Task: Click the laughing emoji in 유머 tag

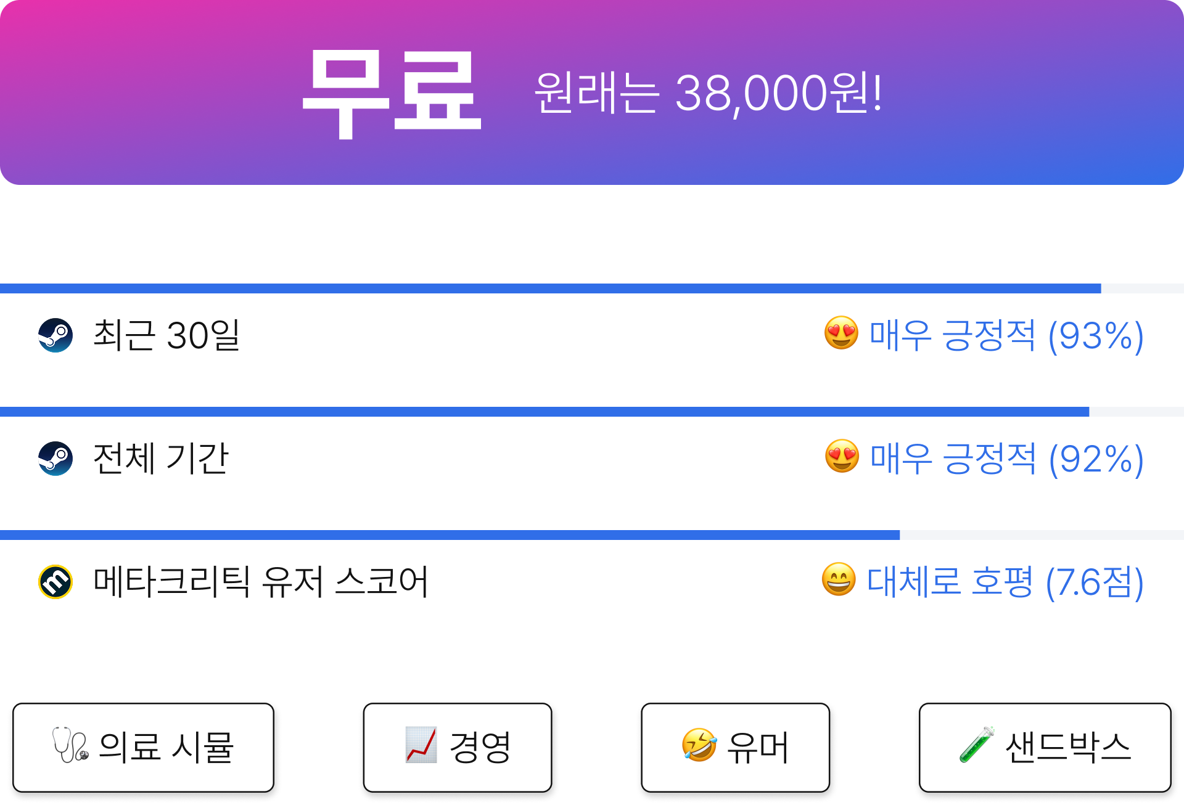Action: coord(699,745)
